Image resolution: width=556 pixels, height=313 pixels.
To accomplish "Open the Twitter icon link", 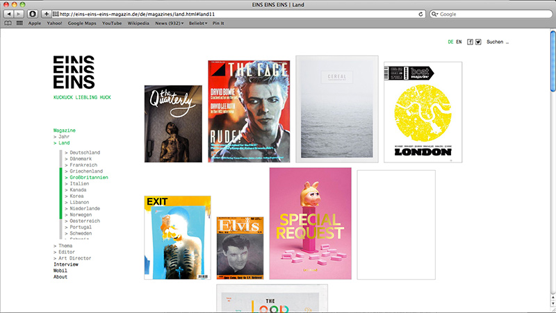I will pyautogui.click(x=478, y=42).
